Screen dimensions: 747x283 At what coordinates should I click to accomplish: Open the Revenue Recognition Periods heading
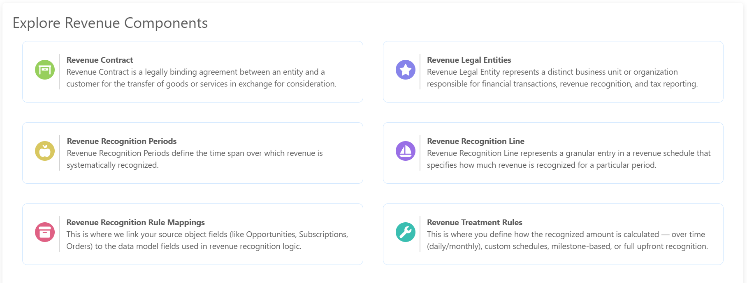point(122,141)
